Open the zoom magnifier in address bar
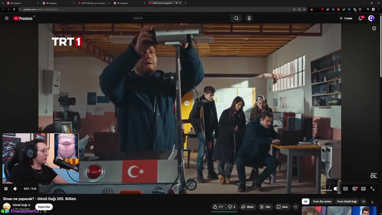 [295, 9]
